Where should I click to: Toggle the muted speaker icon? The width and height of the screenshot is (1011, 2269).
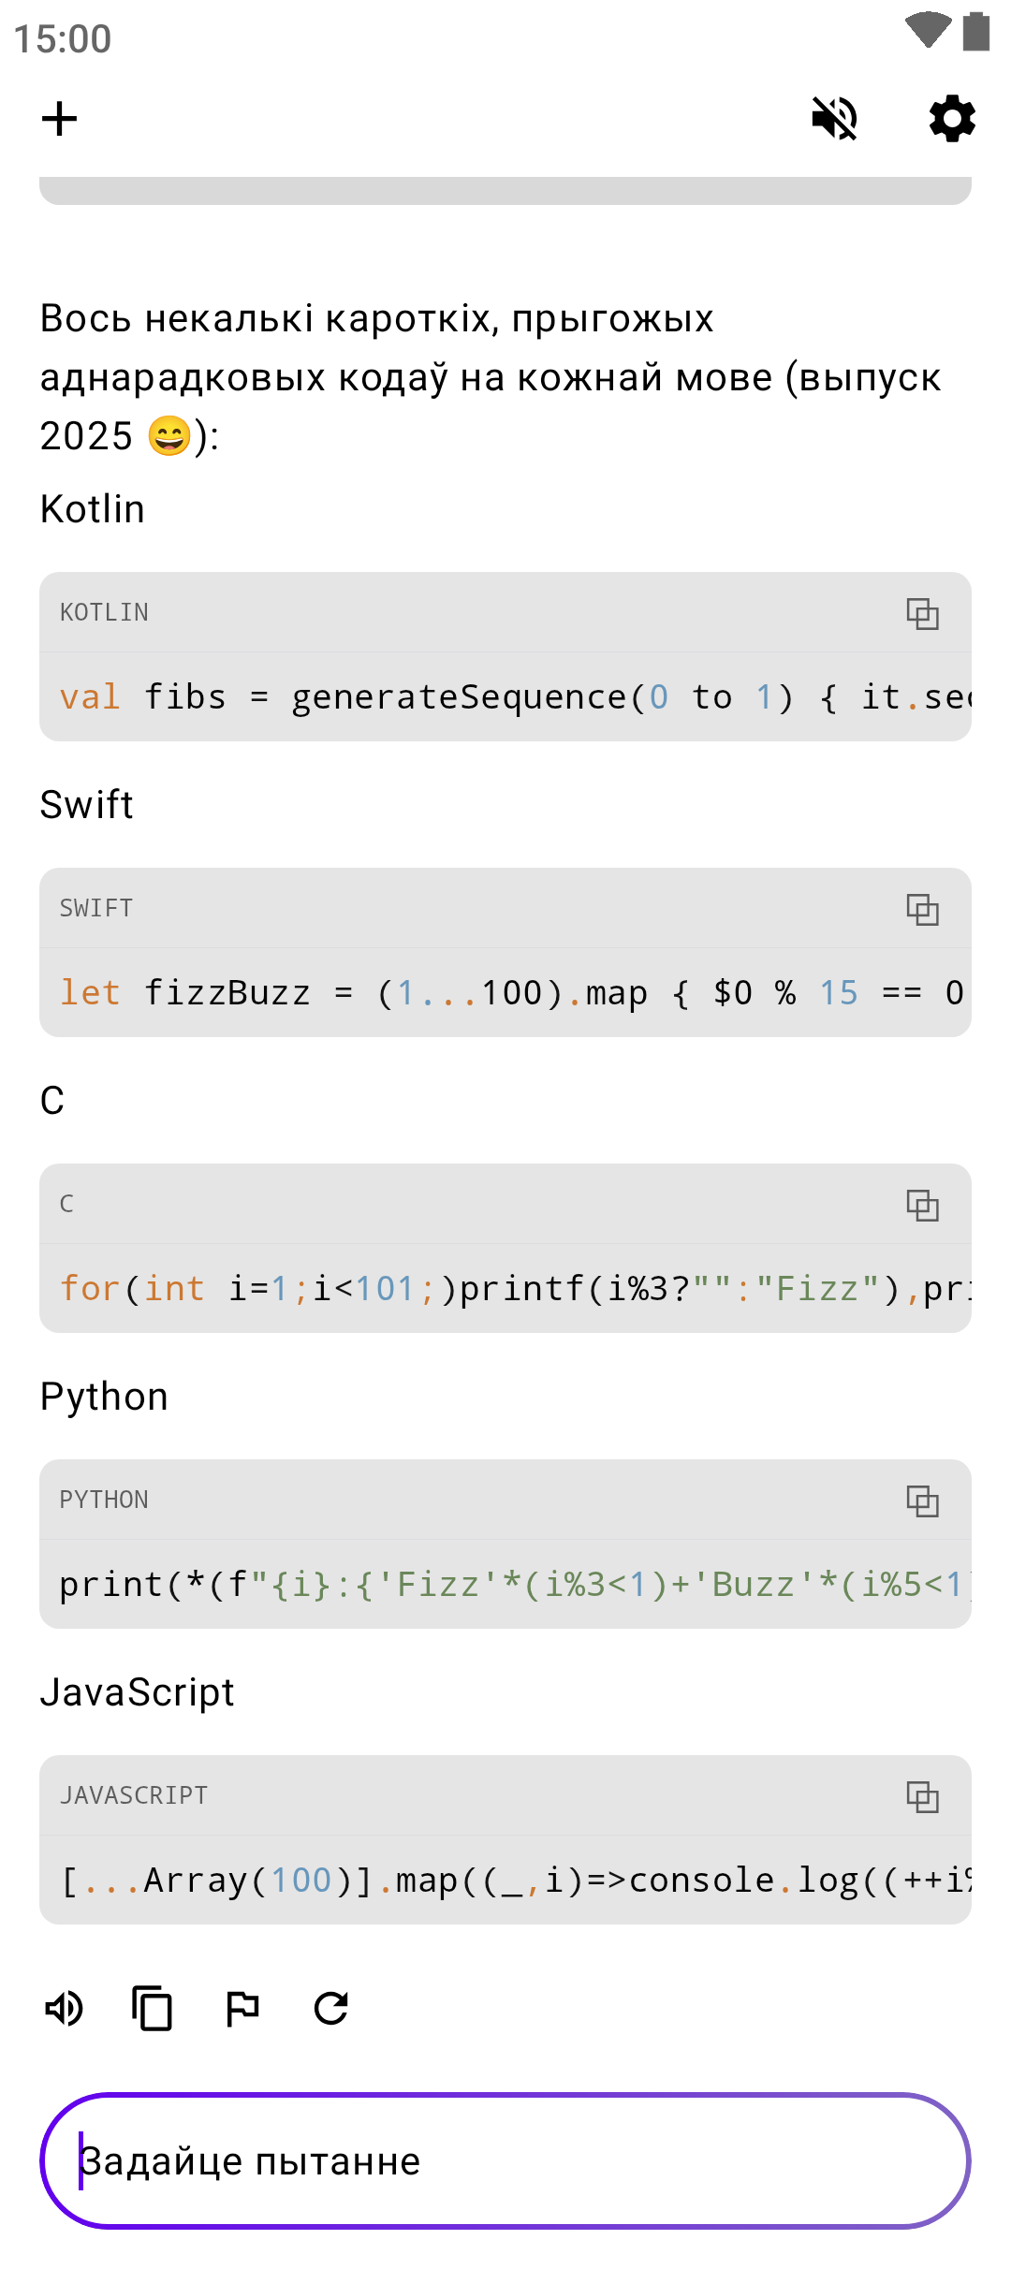(x=834, y=119)
